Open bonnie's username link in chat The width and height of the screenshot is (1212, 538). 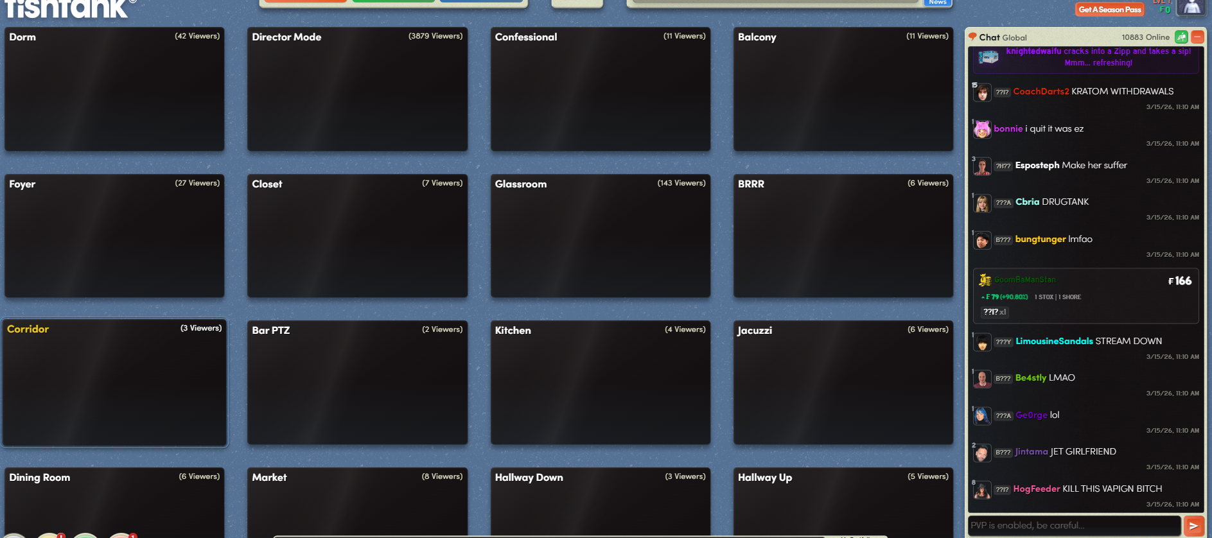click(x=1008, y=129)
